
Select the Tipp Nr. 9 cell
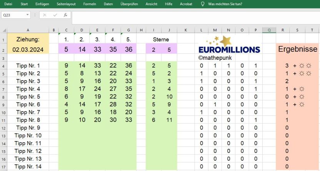pos(28,128)
